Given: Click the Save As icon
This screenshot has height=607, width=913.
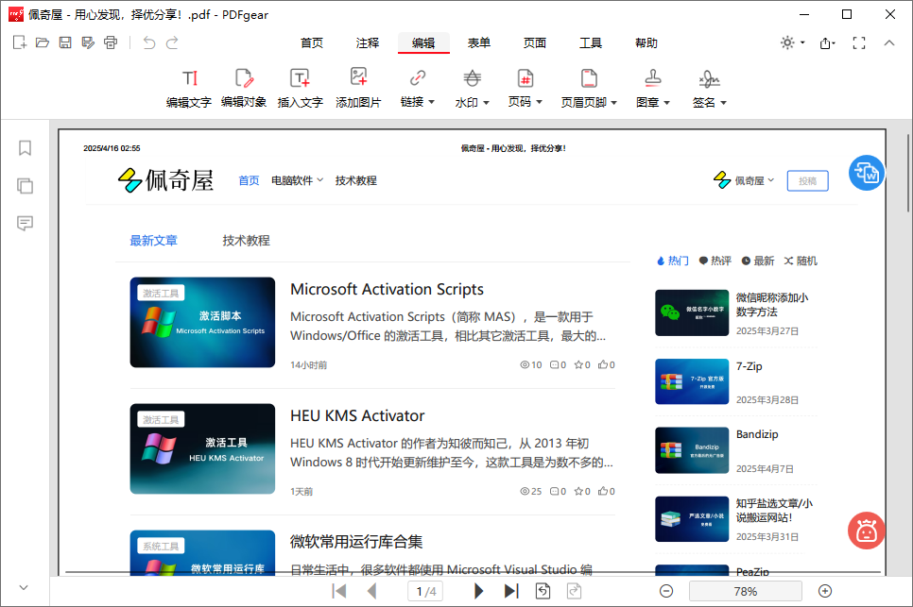Looking at the screenshot, I should [88, 42].
